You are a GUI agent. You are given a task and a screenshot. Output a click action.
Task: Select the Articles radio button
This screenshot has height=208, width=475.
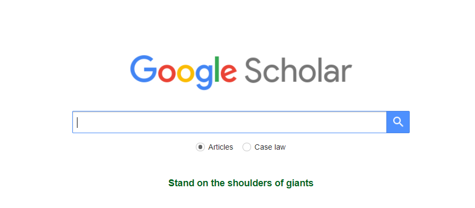coord(200,147)
